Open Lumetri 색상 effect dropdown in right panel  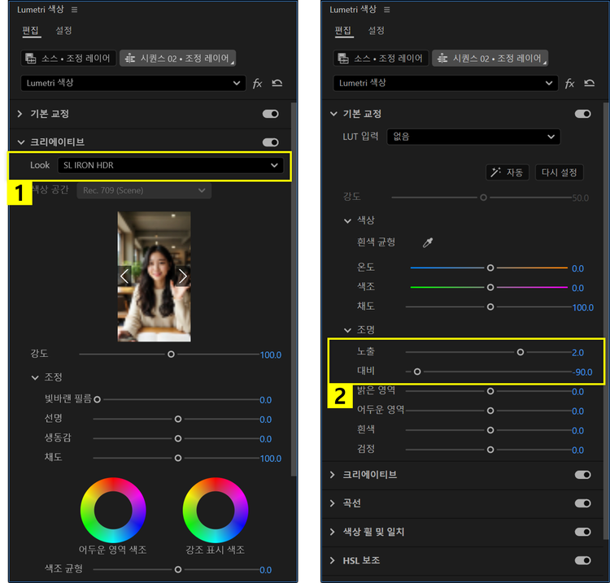click(x=446, y=83)
